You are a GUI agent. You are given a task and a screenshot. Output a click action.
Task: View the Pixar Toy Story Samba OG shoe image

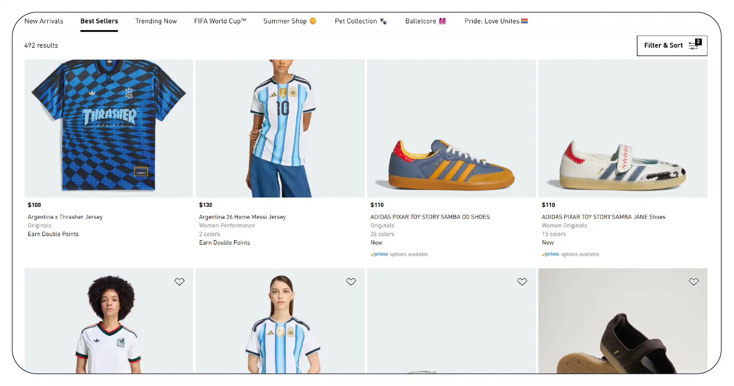tap(451, 128)
